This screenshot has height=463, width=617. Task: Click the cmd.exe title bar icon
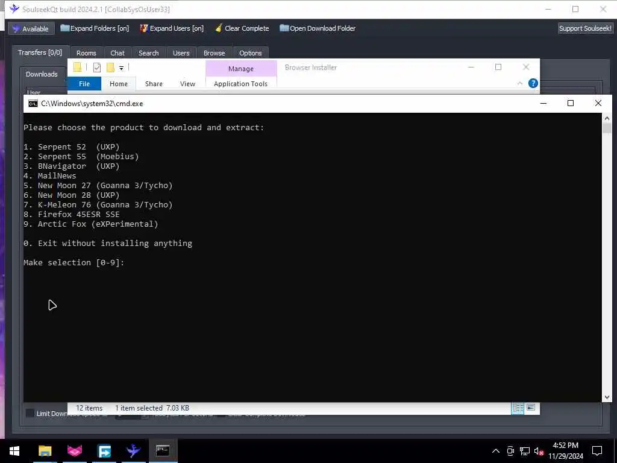[33, 104]
